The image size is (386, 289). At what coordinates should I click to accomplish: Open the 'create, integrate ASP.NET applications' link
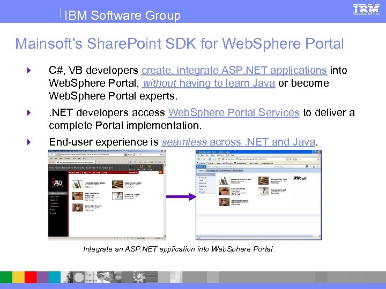pyautogui.click(x=234, y=70)
